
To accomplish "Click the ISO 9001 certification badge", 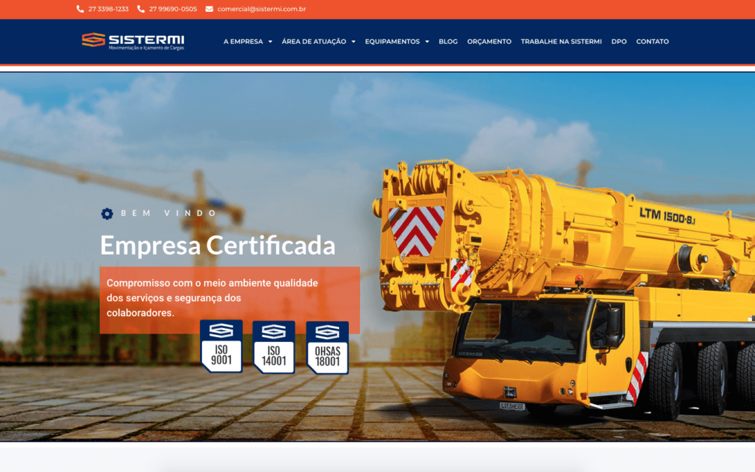I will coord(221,346).
